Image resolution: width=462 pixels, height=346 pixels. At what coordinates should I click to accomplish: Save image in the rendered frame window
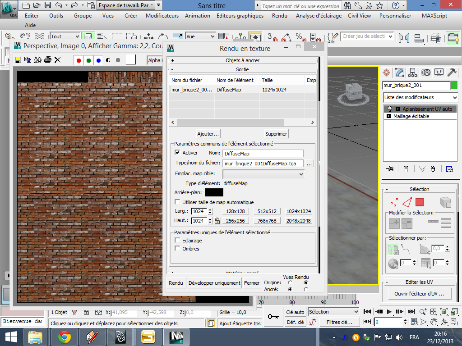point(18,60)
